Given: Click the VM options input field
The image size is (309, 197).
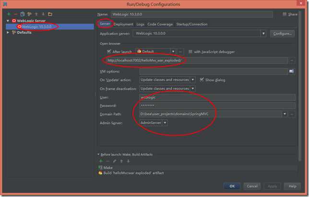Looking at the screenshot, I should (214, 71).
